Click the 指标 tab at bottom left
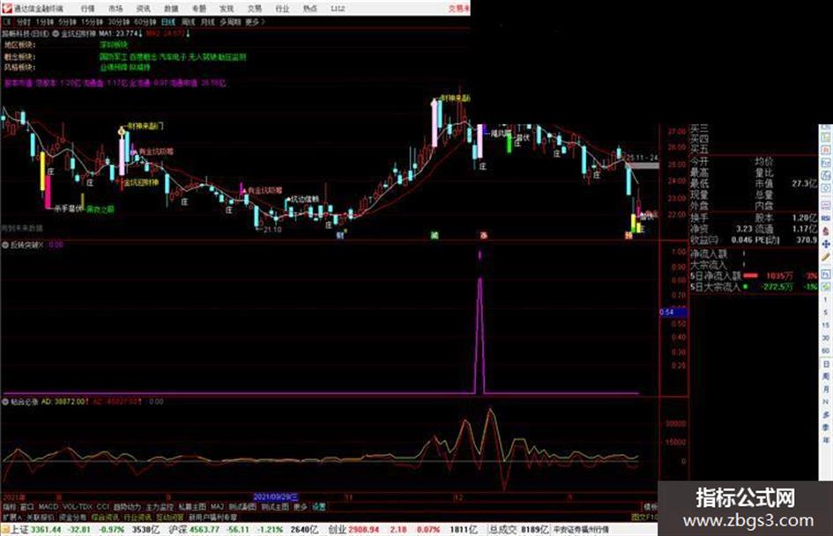833x536 pixels. tap(10, 507)
